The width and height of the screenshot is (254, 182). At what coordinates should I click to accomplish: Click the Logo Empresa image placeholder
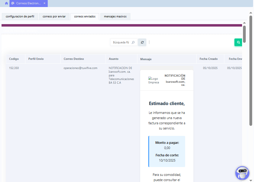154,80
